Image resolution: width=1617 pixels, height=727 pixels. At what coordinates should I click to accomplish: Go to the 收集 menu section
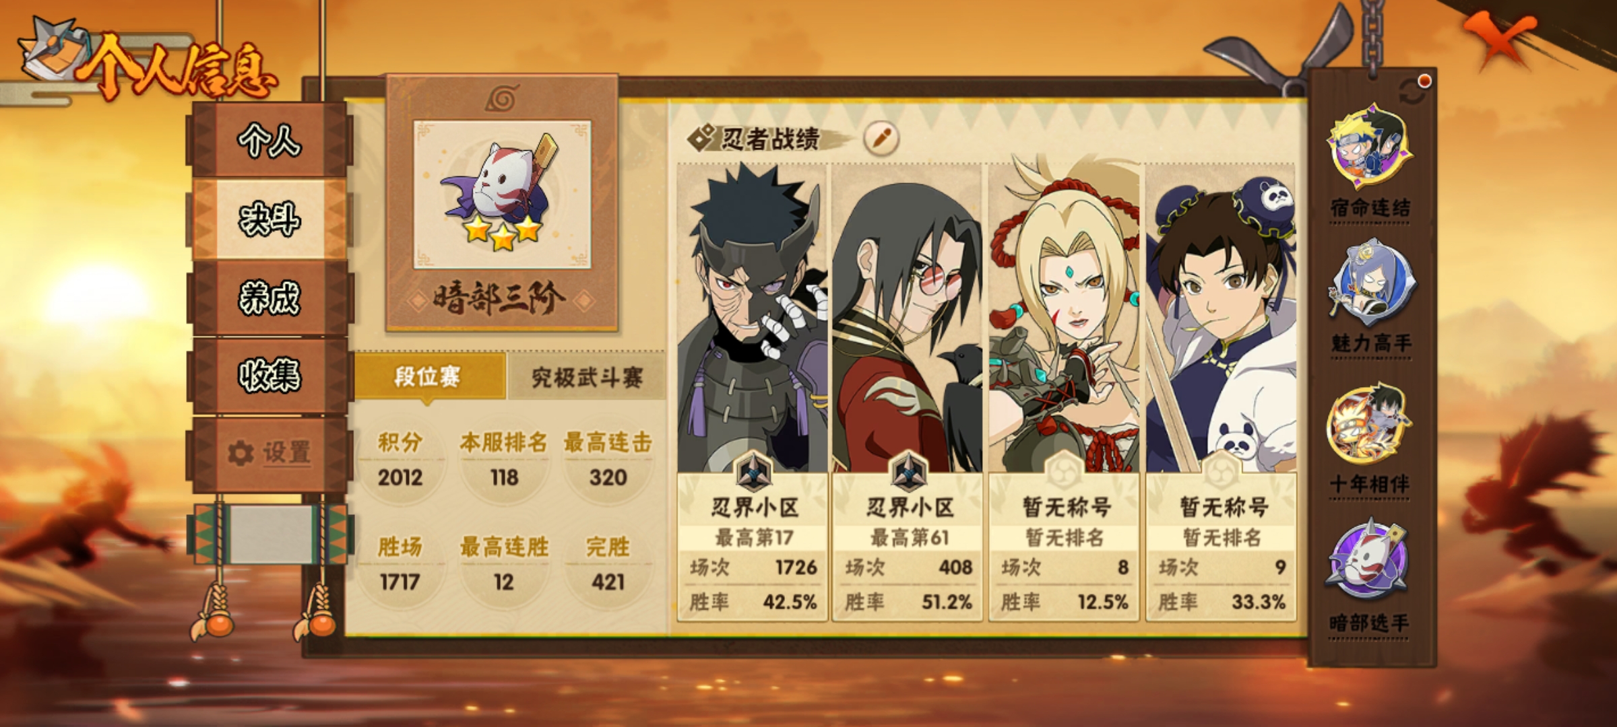tap(269, 376)
